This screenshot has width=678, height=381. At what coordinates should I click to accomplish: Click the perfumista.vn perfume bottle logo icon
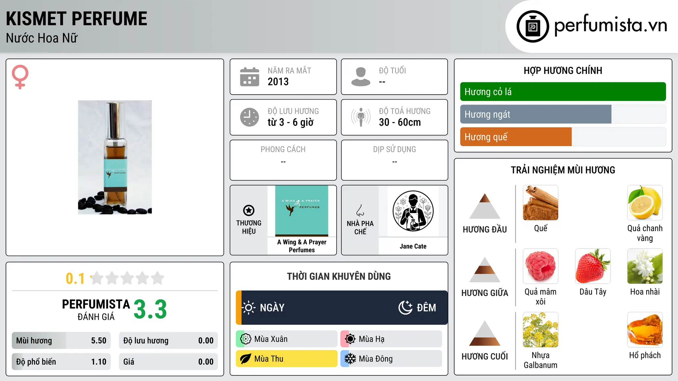point(533,26)
